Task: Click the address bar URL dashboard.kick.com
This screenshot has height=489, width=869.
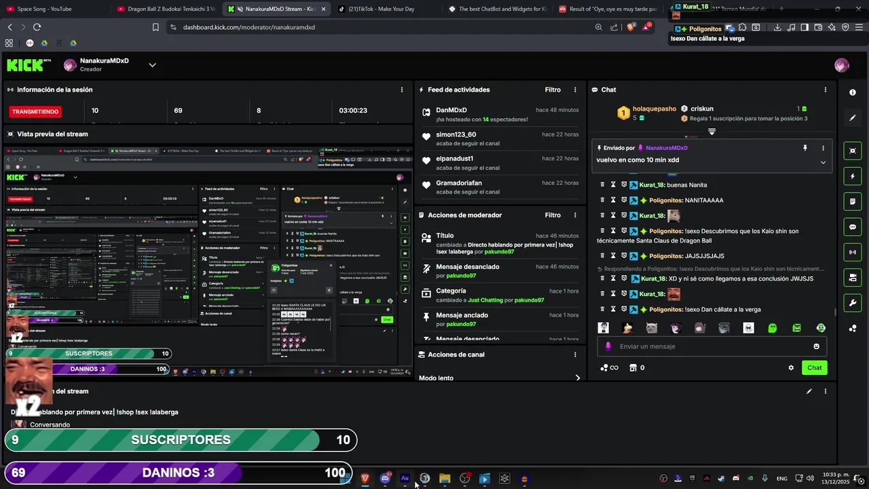Action: (249, 27)
